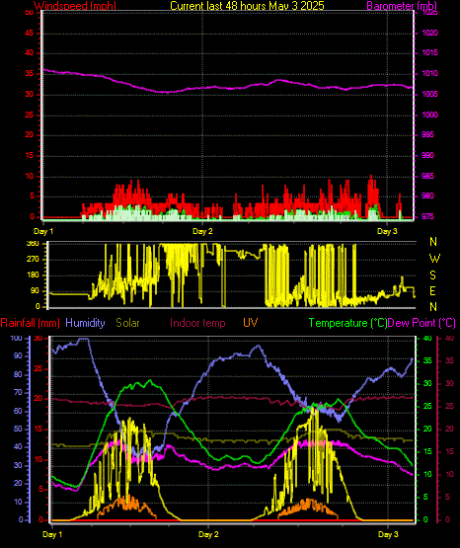
Task: Click the Barometer (mb) axis title
Action: (402, 5)
